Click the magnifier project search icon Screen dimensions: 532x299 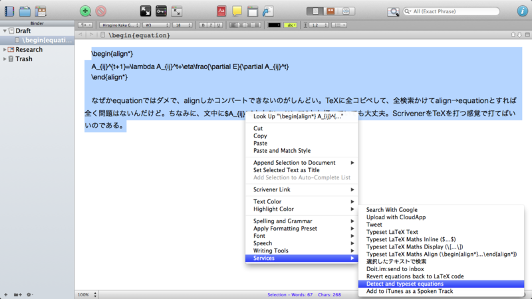coord(393,12)
